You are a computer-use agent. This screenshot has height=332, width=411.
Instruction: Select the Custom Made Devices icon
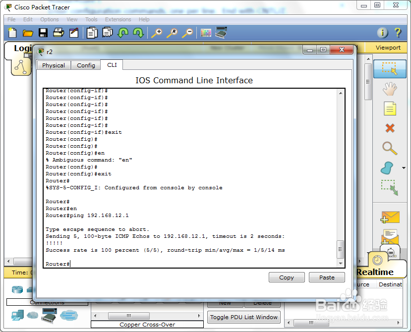point(49,316)
